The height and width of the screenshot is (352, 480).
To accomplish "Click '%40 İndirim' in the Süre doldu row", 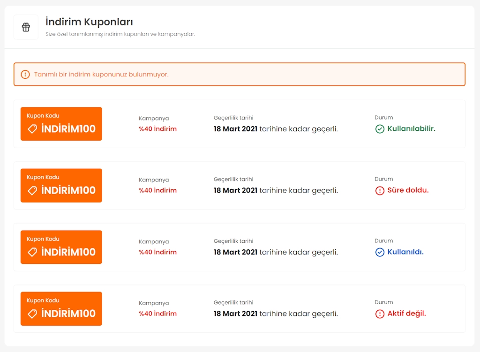I will click(x=157, y=190).
